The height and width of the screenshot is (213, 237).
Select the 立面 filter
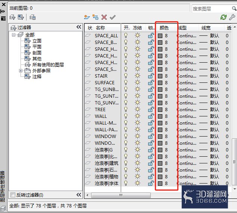click(x=37, y=41)
